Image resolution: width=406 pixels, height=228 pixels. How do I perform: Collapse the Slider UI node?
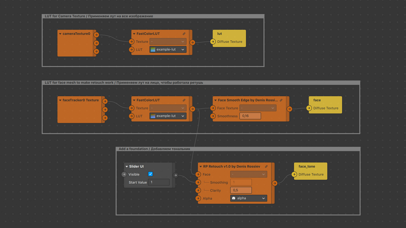(x=126, y=167)
